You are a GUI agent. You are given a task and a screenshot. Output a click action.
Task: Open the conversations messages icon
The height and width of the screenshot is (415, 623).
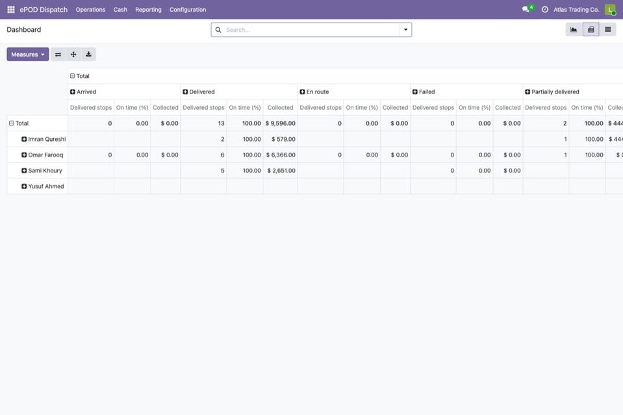(526, 9)
